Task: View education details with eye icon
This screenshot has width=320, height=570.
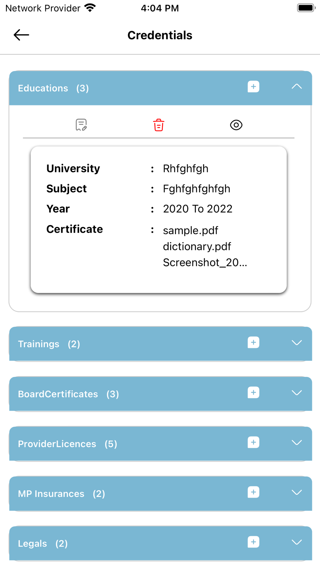Action: 236,125
